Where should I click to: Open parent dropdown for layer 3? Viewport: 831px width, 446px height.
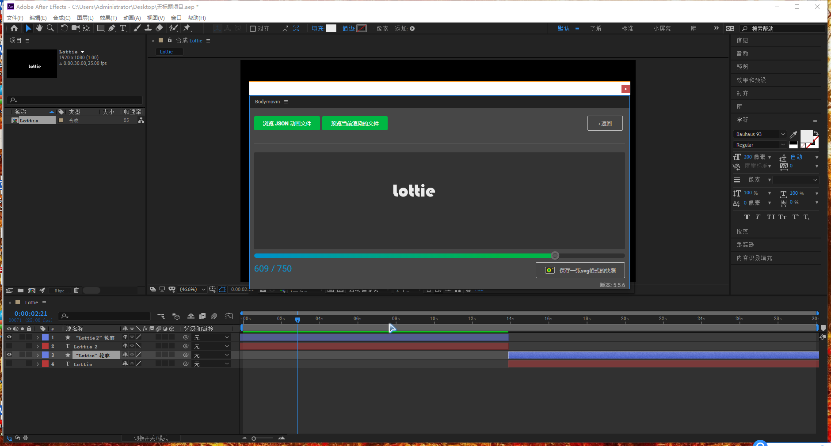point(211,355)
